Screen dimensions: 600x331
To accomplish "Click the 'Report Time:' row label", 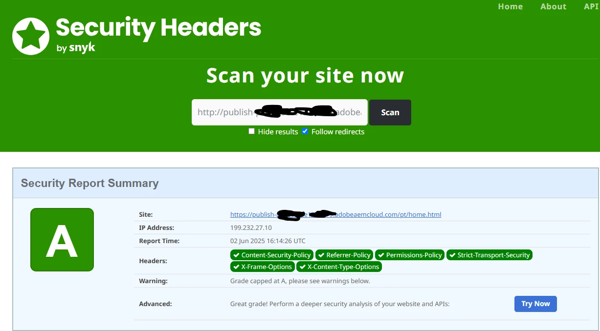I will [159, 241].
